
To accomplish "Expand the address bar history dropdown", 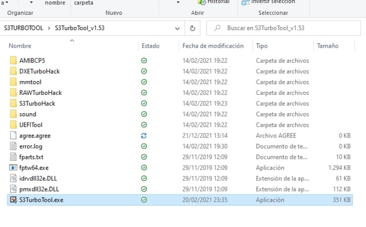I will pos(178,29).
